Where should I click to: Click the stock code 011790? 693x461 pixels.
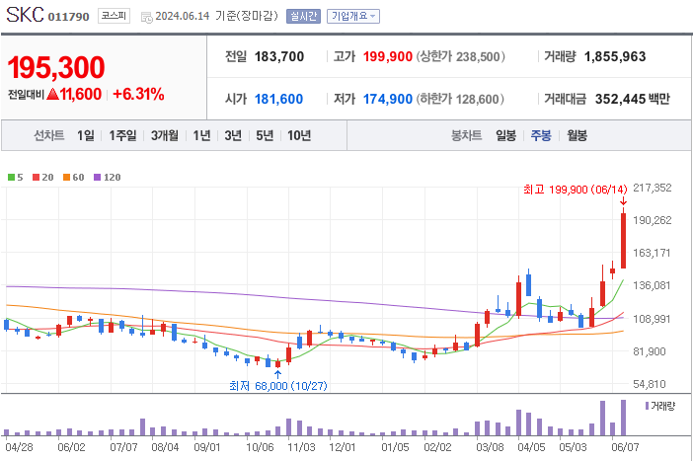(x=68, y=17)
